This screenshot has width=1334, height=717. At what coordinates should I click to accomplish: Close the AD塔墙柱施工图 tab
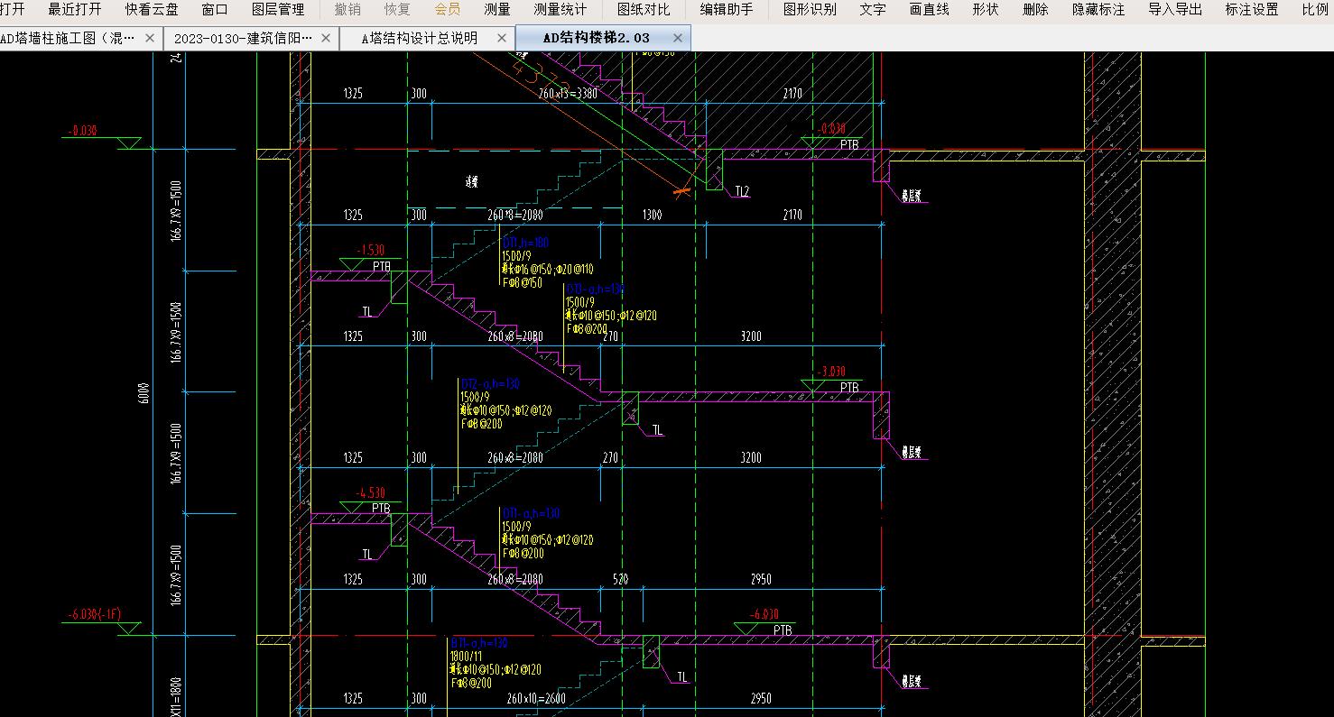coord(150,38)
